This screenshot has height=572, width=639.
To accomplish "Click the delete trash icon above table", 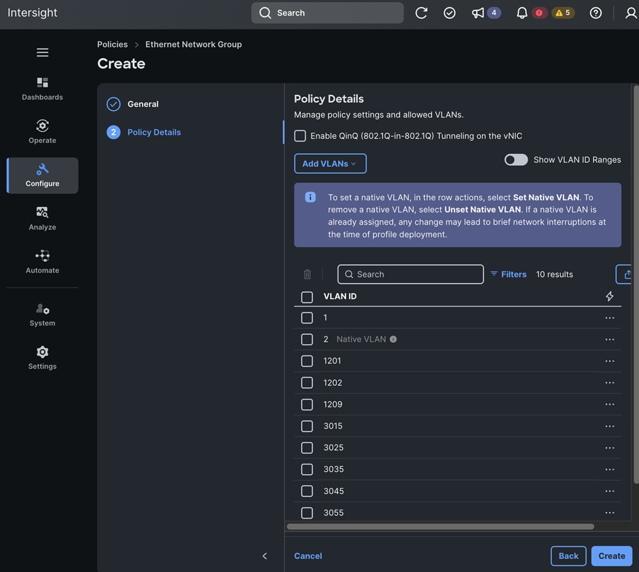I will coord(308,274).
